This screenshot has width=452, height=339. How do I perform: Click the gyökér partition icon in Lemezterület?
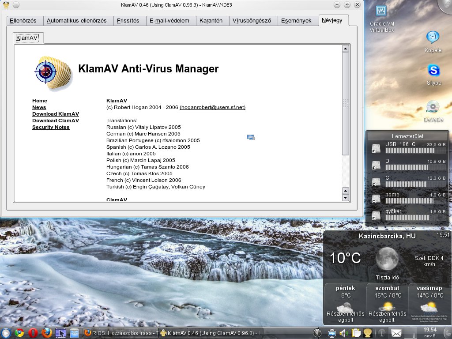click(376, 215)
